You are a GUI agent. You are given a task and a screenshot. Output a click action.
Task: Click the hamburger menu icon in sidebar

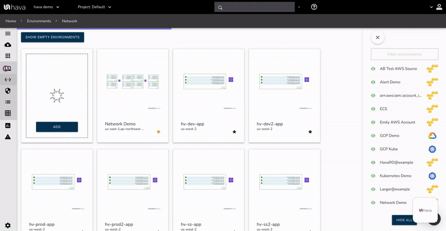pos(8,33)
